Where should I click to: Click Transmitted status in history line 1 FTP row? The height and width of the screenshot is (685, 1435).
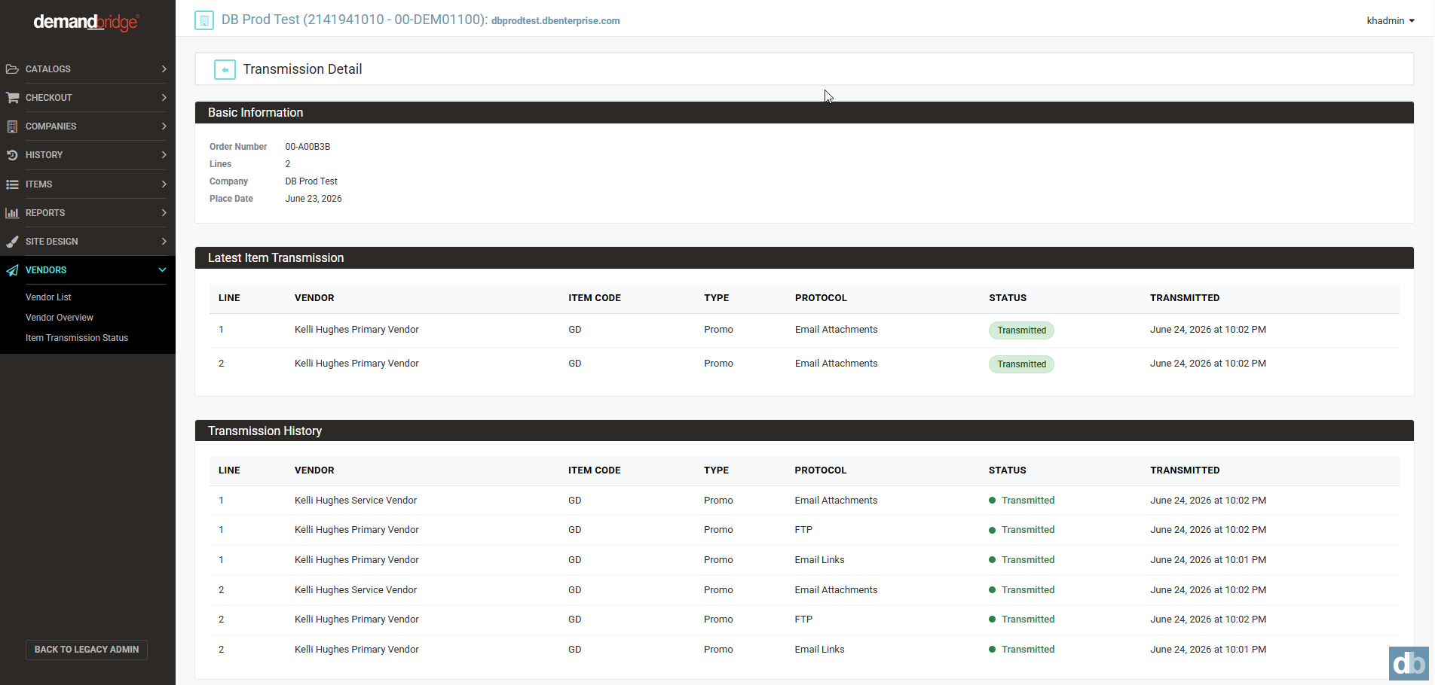1022,530
